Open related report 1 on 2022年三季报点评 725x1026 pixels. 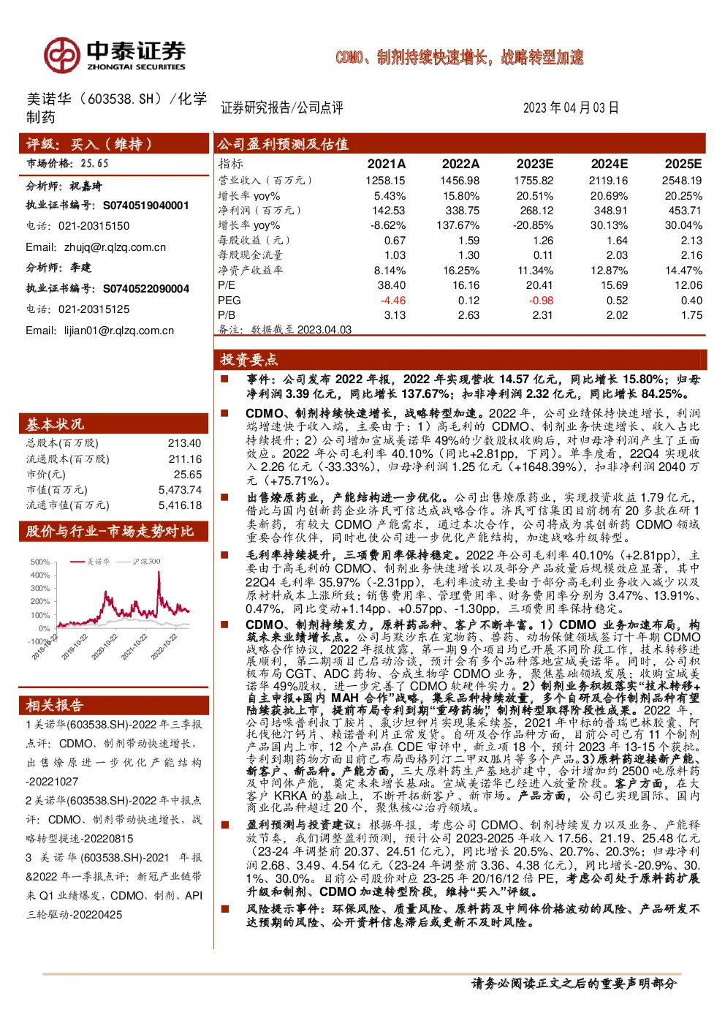[x=114, y=752]
